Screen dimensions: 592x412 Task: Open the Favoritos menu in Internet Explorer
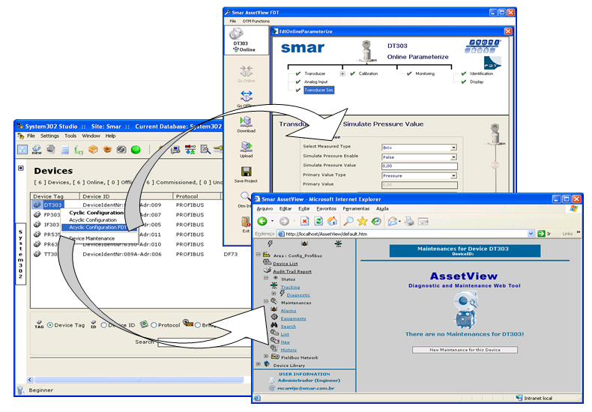[x=326, y=209]
